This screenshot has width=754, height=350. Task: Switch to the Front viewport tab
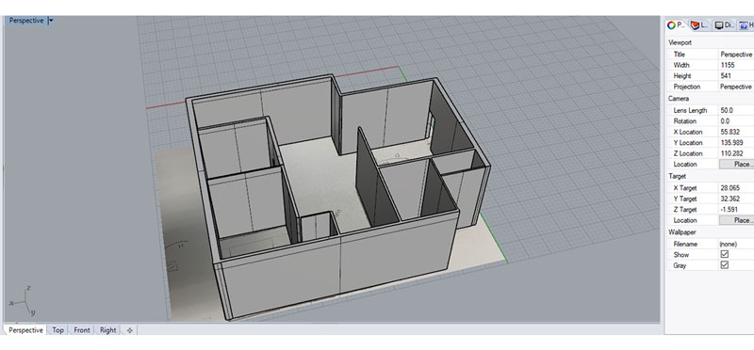coord(82,330)
